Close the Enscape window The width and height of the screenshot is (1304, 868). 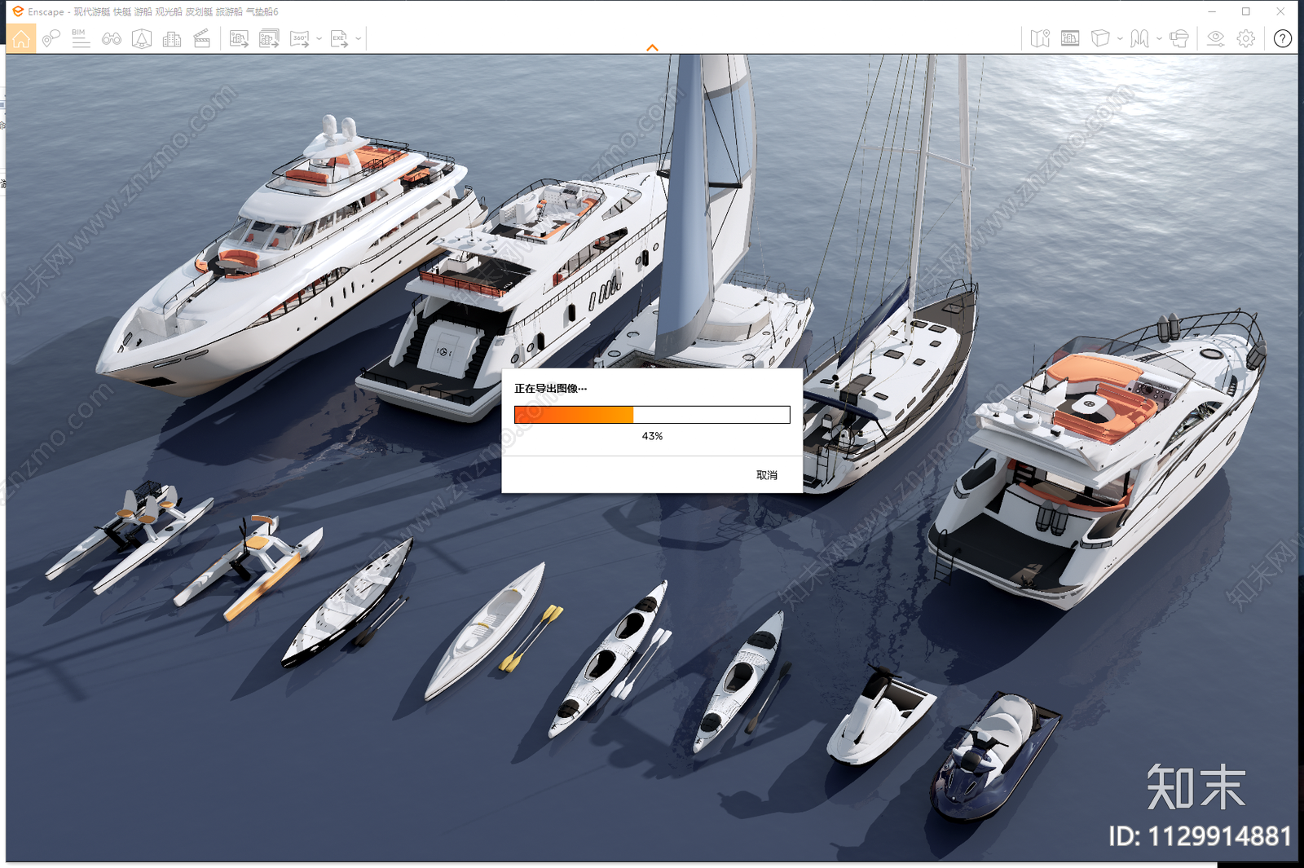point(1280,11)
